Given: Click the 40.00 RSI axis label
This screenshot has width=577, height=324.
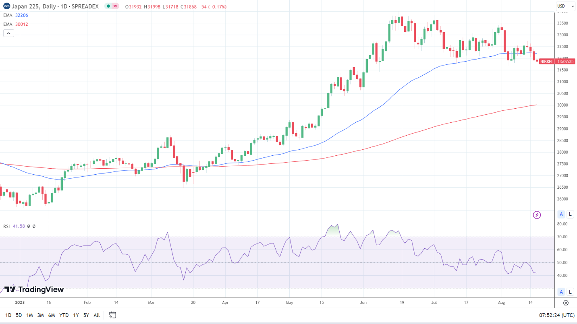Looking at the screenshot, I should point(562,275).
